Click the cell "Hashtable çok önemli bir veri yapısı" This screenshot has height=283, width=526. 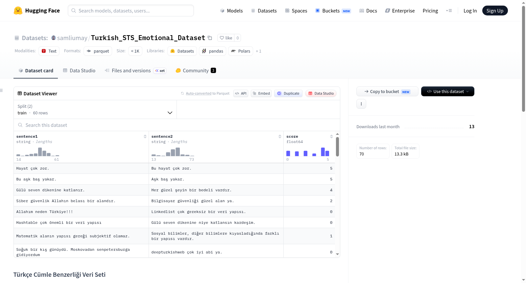81,223
